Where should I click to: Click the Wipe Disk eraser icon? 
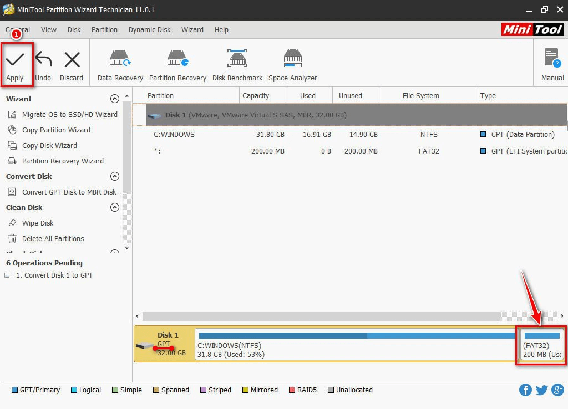(12, 223)
